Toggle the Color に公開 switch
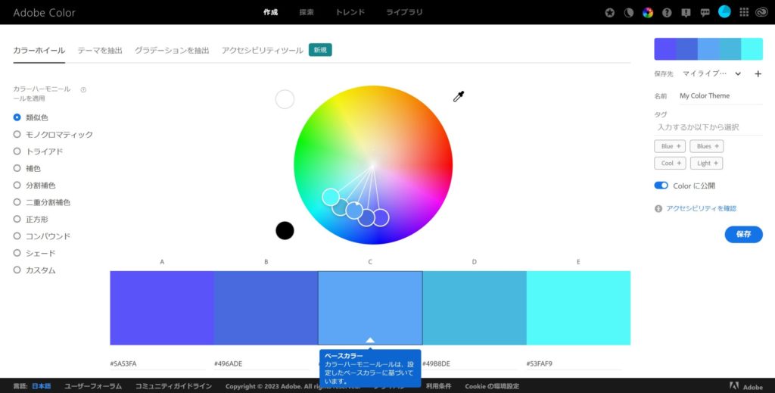 click(x=661, y=186)
